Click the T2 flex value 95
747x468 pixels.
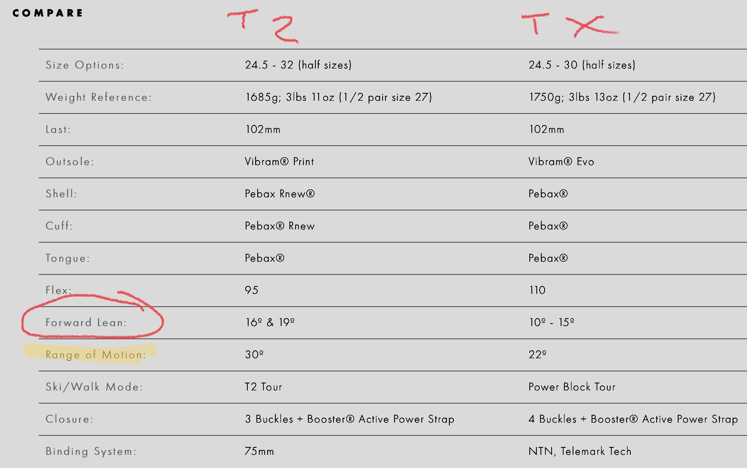coord(251,290)
